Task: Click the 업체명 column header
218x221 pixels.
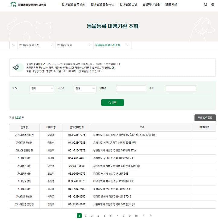Action: coord(24,127)
